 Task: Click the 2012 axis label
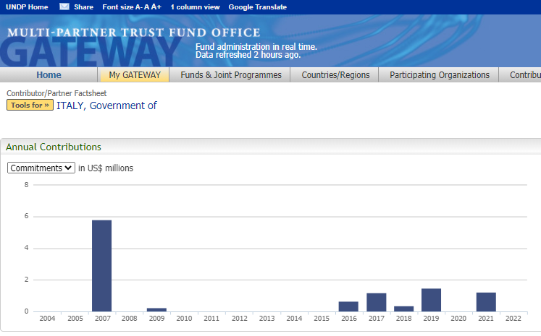tap(239, 319)
